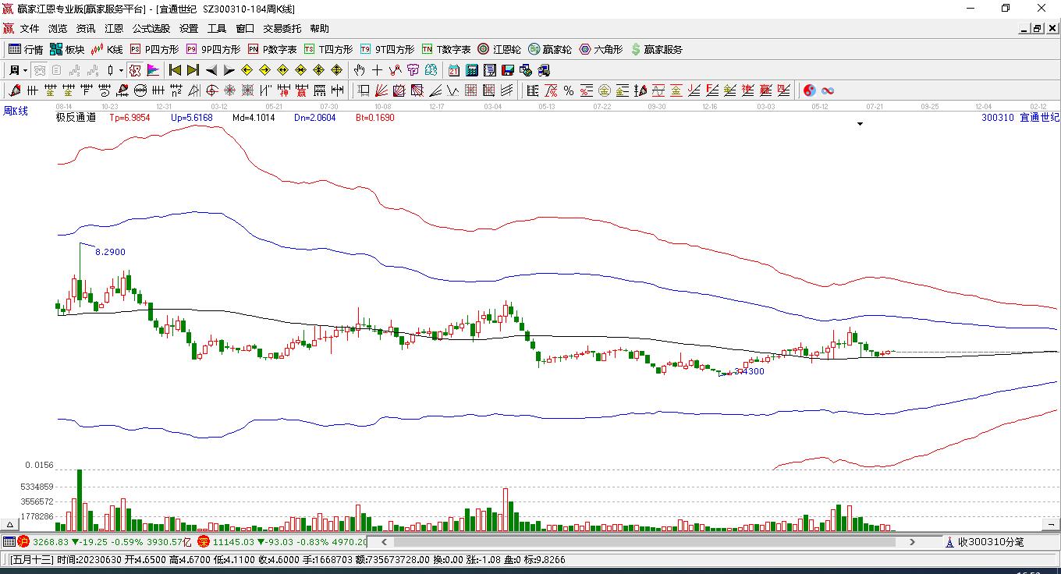Open the 交易委托 menu
Screen dimensions: 1061x574
(x=282, y=29)
